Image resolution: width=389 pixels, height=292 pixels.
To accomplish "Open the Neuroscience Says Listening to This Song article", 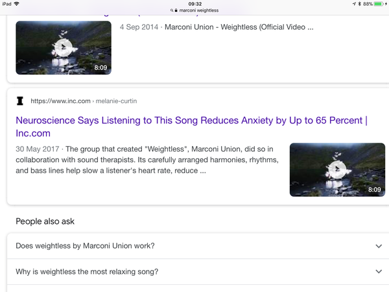I will 191,127.
